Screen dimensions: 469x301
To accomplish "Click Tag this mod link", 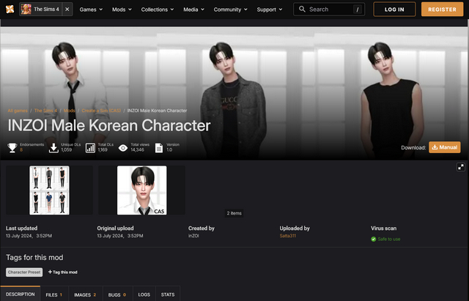I will pos(63,272).
